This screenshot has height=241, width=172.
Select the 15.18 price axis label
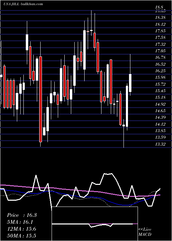[160, 97]
